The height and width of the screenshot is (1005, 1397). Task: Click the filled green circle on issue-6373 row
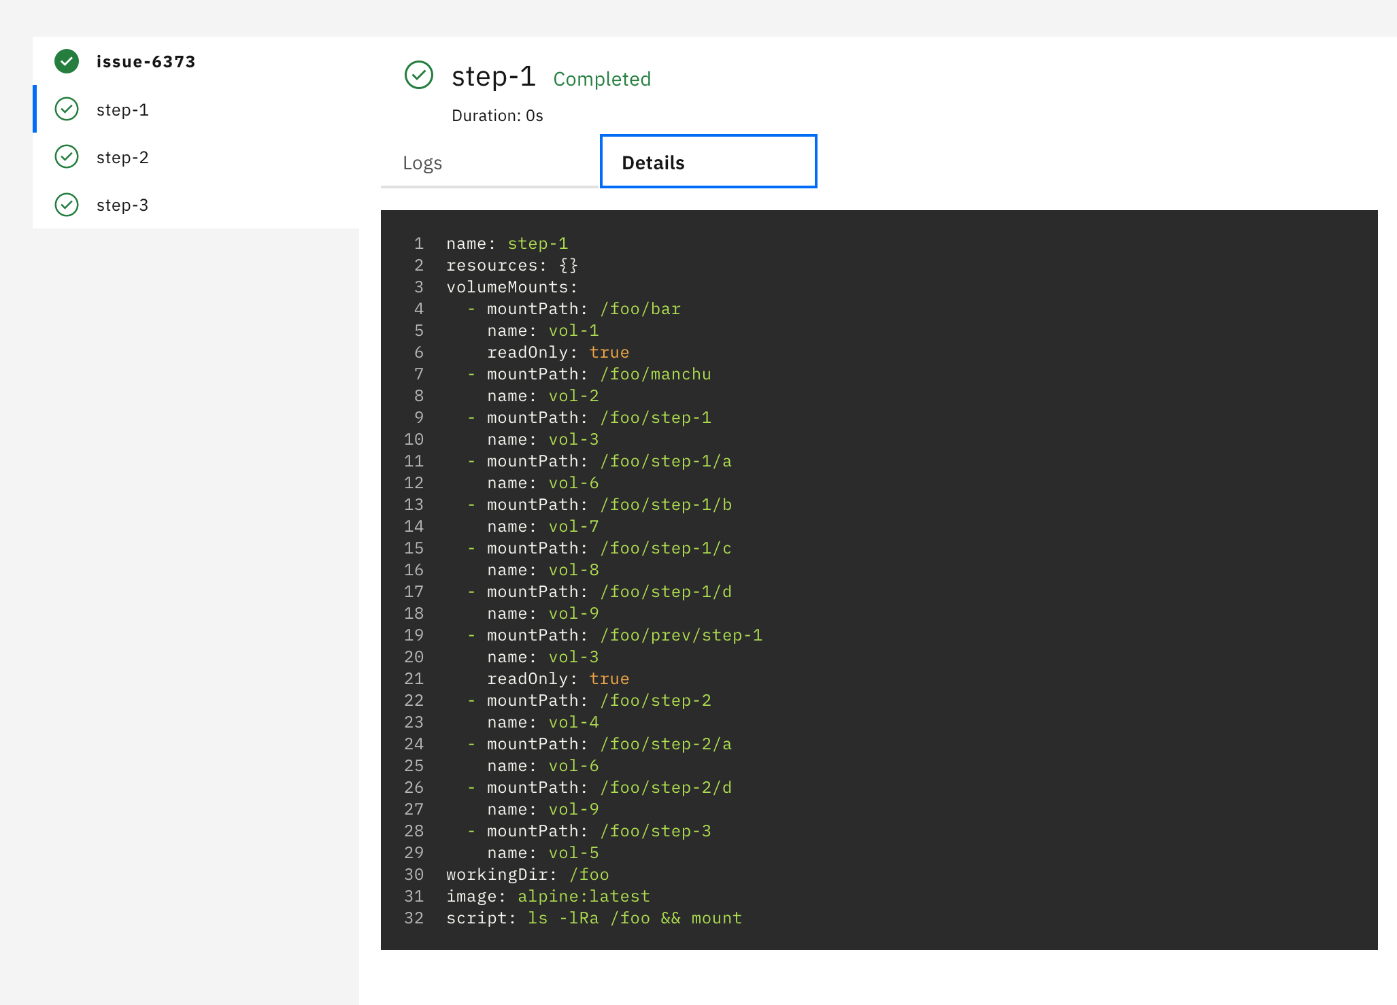coord(67,61)
